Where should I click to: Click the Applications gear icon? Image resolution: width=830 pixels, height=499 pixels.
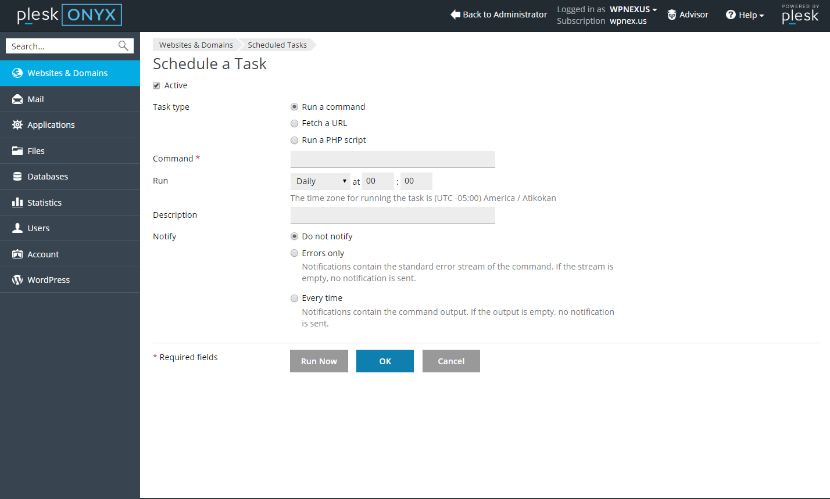pos(17,125)
